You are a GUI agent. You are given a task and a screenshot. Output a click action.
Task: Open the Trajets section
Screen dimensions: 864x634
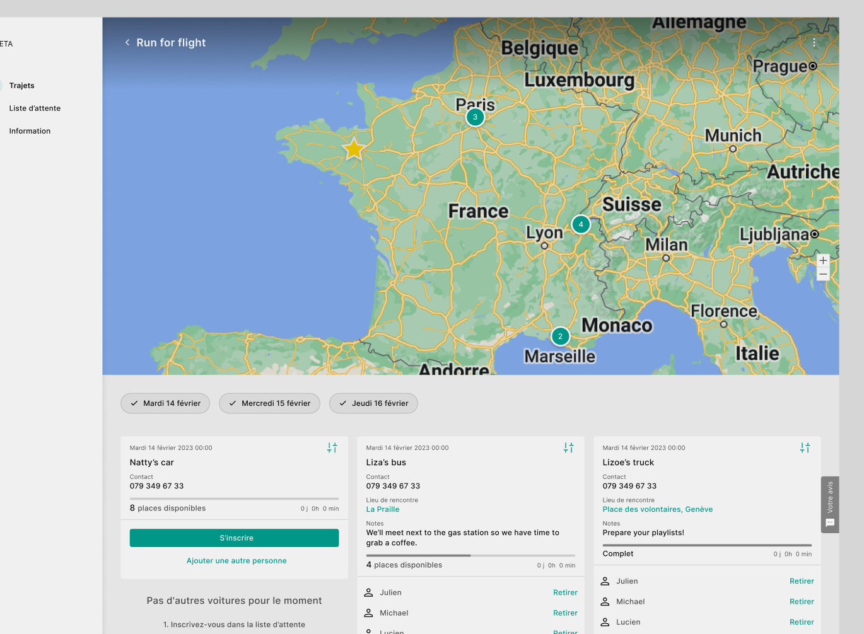point(22,86)
